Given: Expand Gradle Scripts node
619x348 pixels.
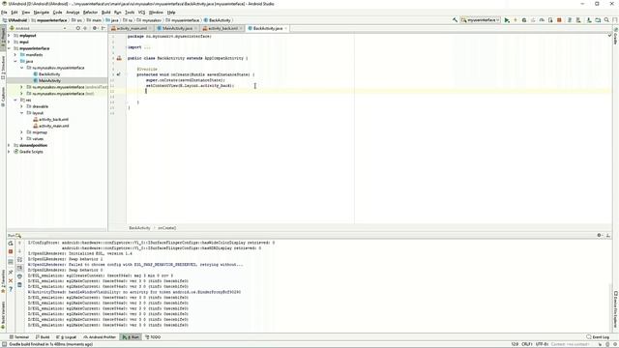Looking at the screenshot, I should (x=9, y=152).
